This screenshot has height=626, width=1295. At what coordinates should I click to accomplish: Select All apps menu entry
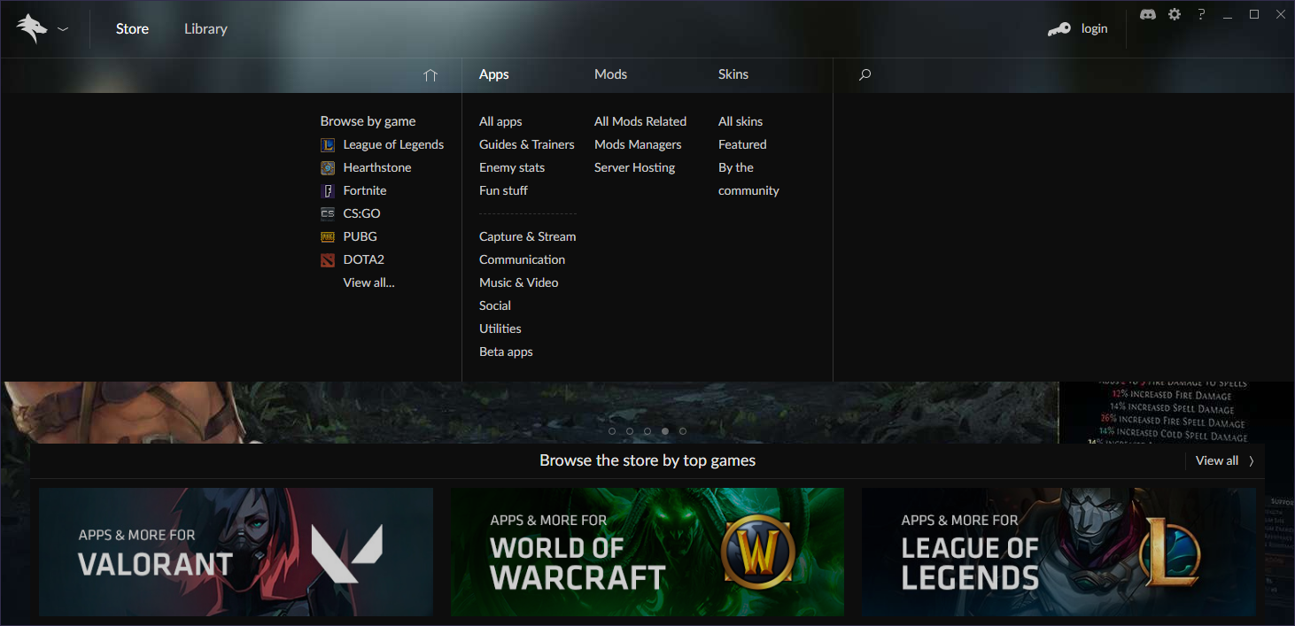[x=500, y=121]
